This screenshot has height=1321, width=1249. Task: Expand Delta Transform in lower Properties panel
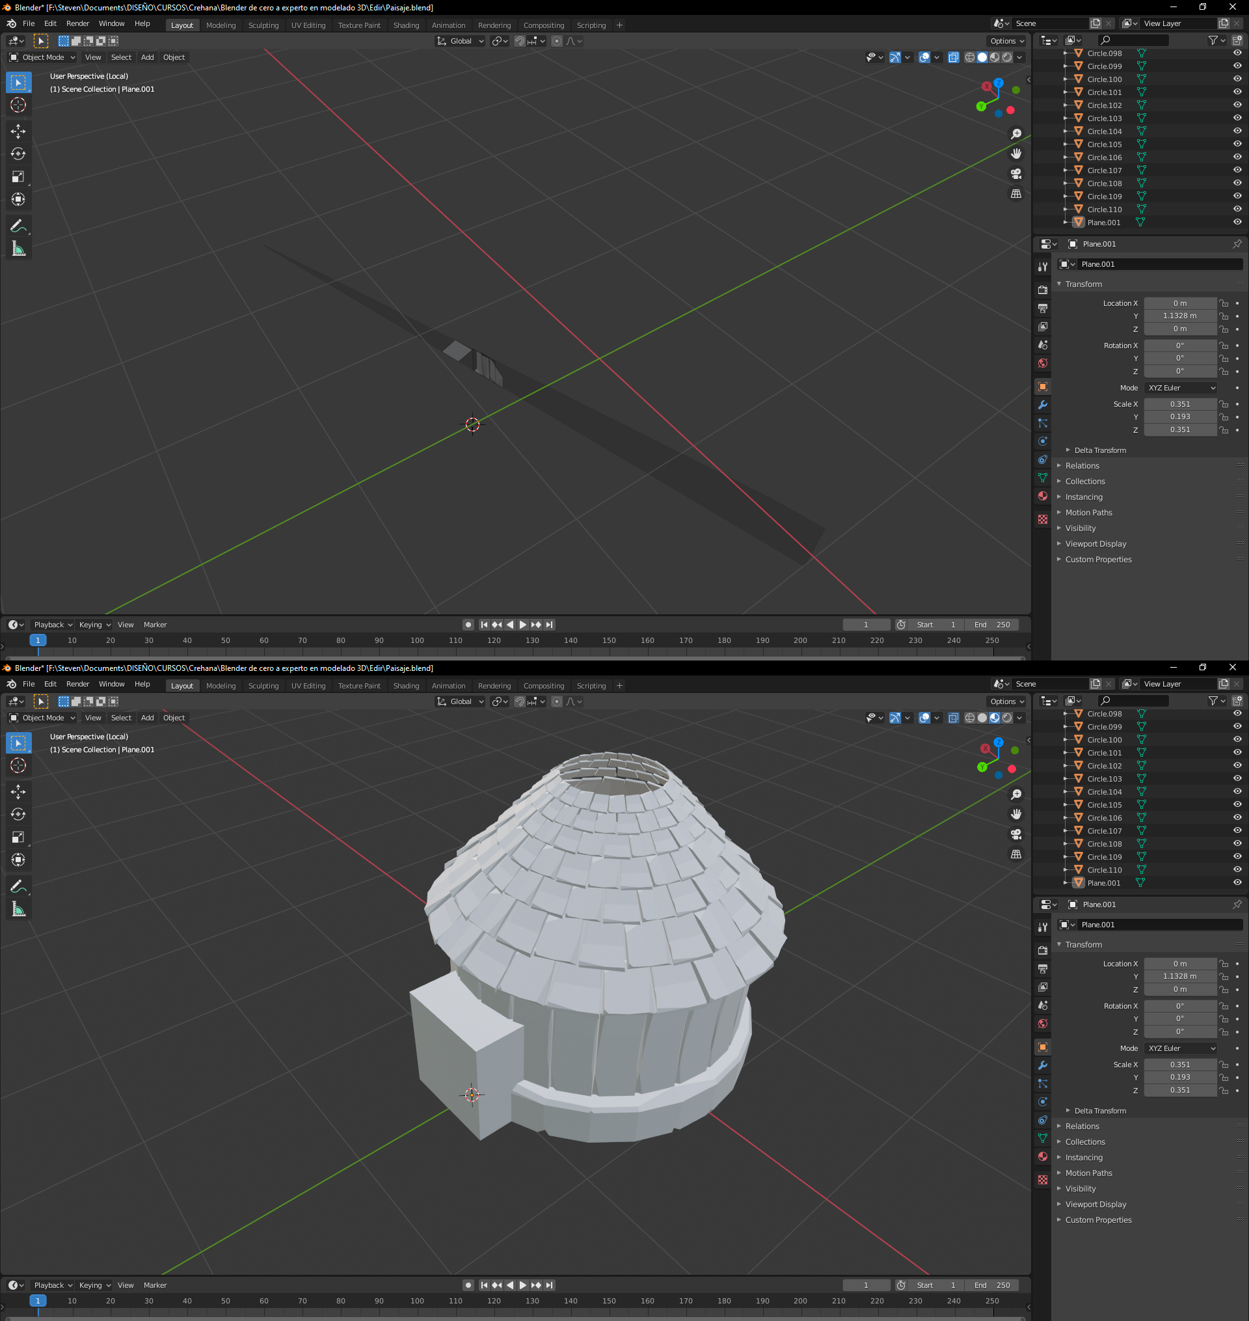1100,1111
